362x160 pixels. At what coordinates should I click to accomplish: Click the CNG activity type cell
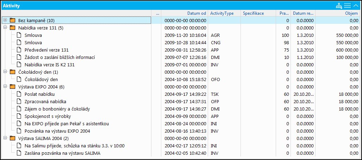tap(224, 43)
